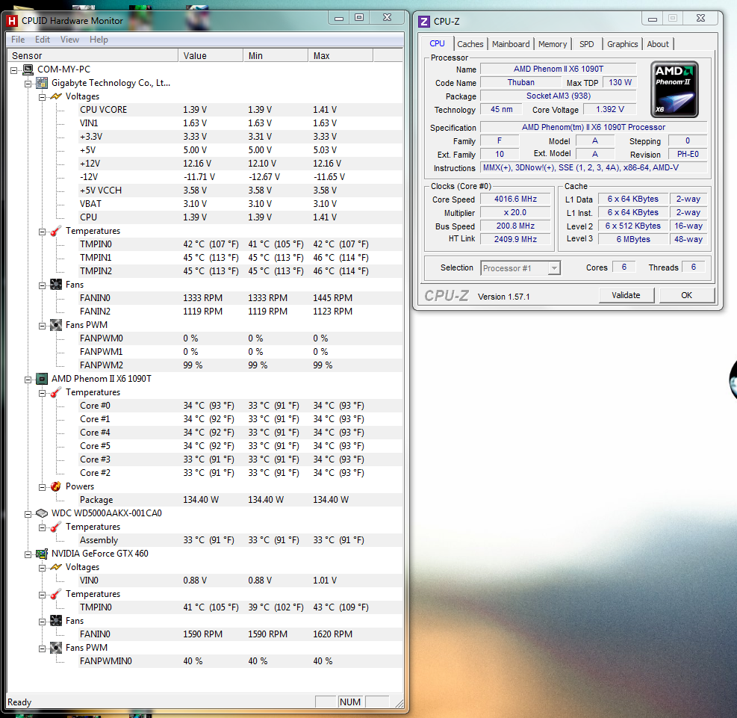This screenshot has width=737, height=718.
Task: Click the Max column header
Action: [340, 55]
